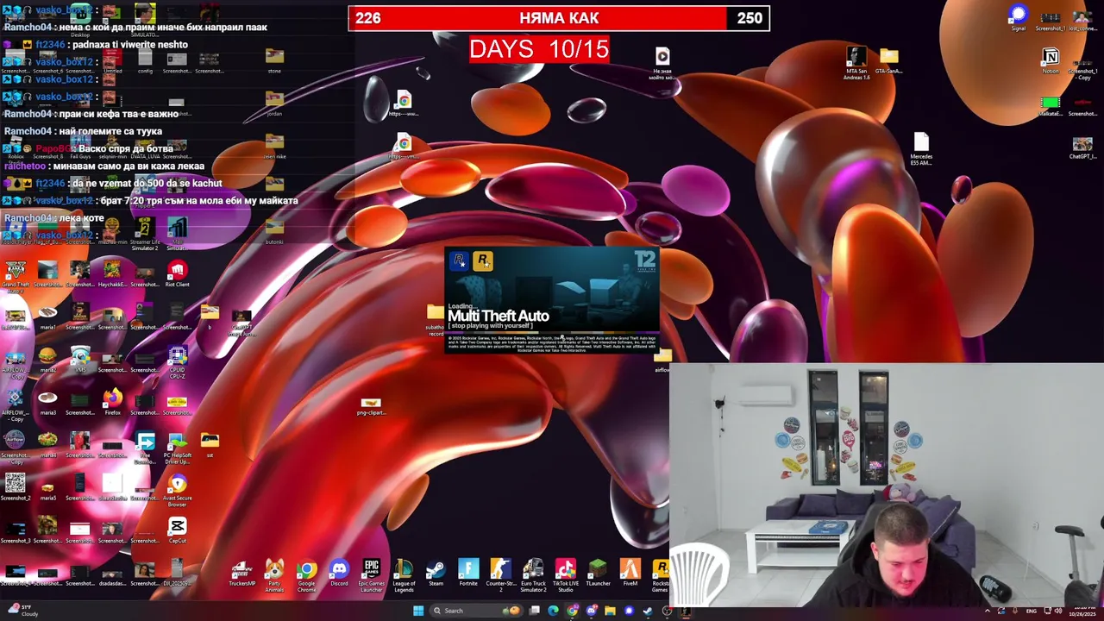This screenshot has height=621, width=1104.
Task: Select the png-clipart image file
Action: click(x=371, y=405)
